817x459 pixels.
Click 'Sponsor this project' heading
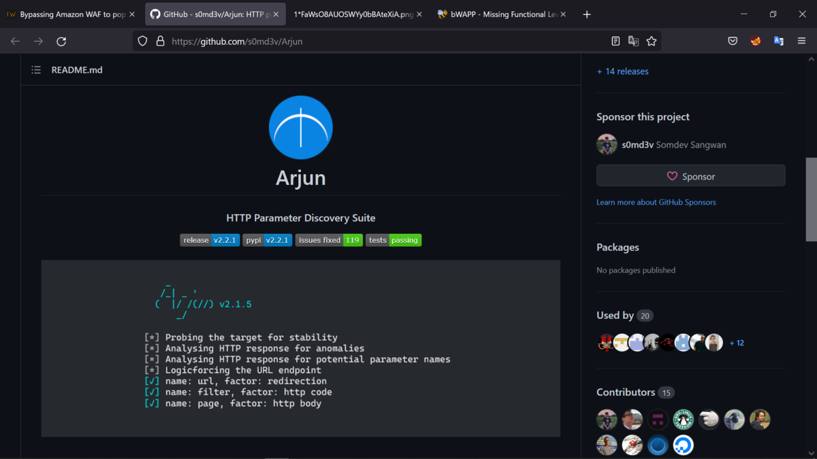(x=643, y=117)
